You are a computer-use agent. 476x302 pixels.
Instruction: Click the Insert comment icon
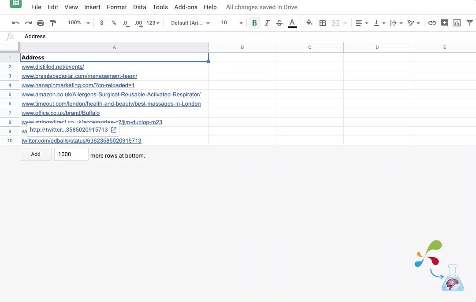(x=445, y=23)
